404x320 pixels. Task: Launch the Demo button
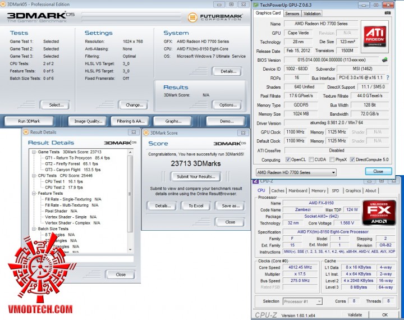click(226, 121)
